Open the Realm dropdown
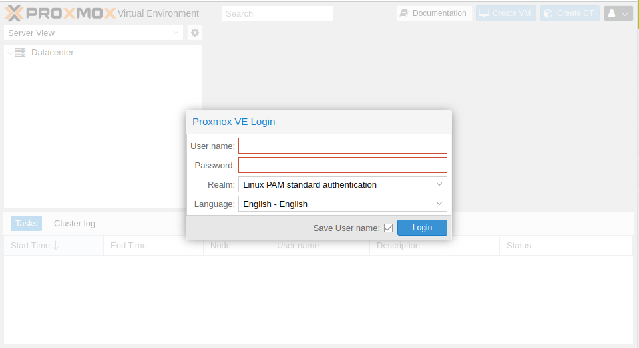Viewport: 639px width, 348px height. [439, 184]
